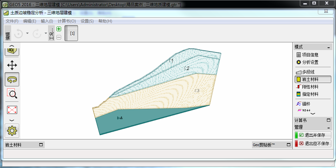
Task: Select 岩土材料 mode in right panel
Action: (x=313, y=79)
